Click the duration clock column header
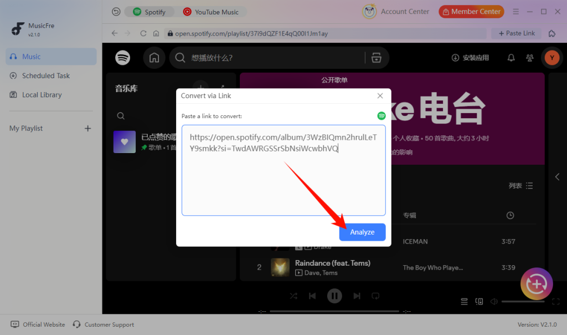The image size is (567, 335). [x=510, y=216]
